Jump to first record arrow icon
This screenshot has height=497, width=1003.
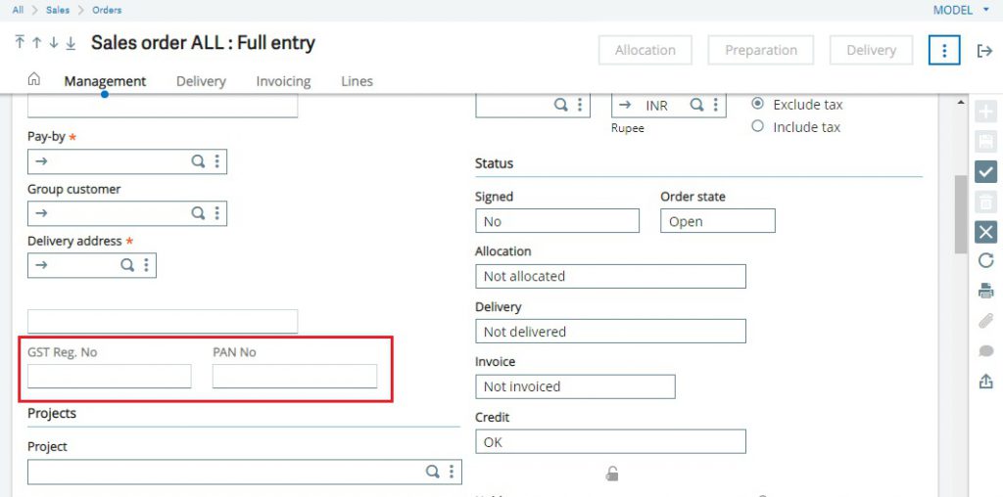coord(20,43)
